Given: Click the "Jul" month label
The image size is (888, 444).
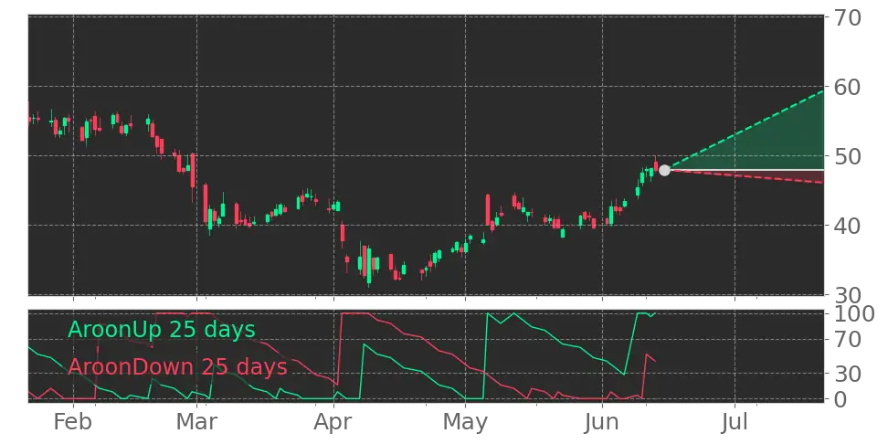Looking at the screenshot, I should coord(735,422).
